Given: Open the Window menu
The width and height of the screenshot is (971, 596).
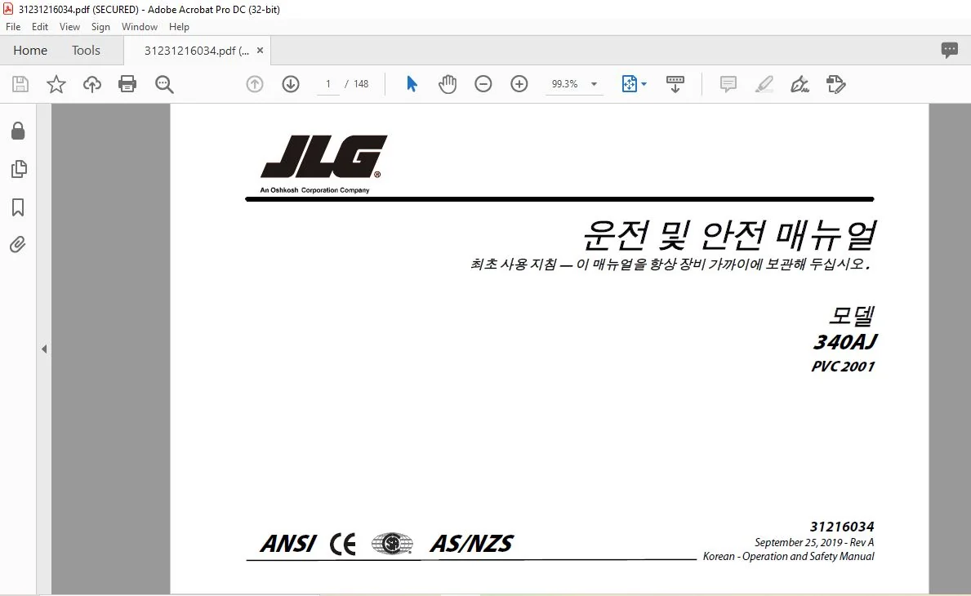Looking at the screenshot, I should [x=140, y=27].
